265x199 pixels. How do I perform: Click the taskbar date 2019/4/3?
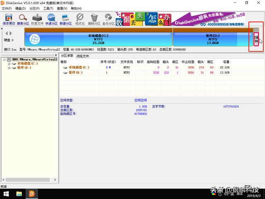tap(254, 196)
